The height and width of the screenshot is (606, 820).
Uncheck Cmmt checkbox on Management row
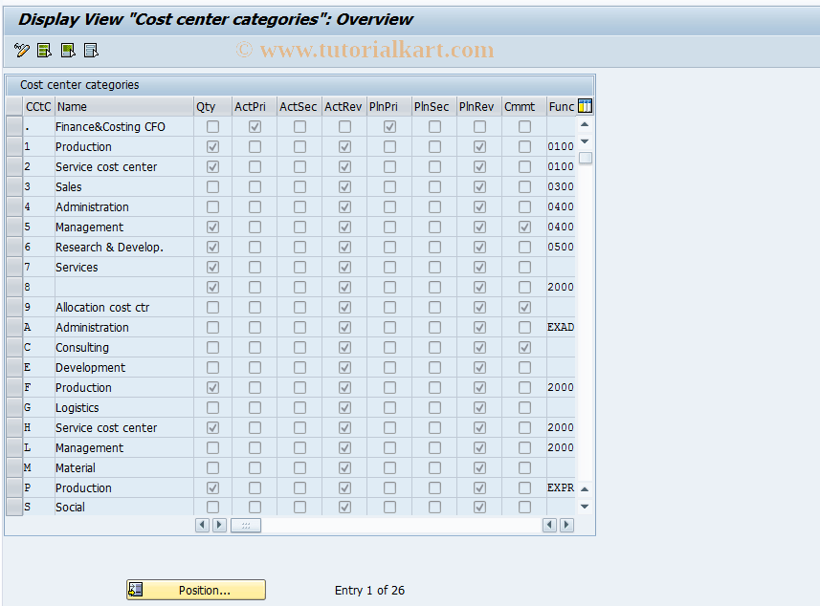523,227
